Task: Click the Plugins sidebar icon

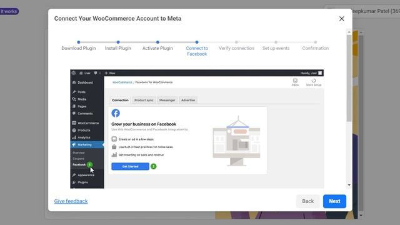Action: tap(74, 182)
